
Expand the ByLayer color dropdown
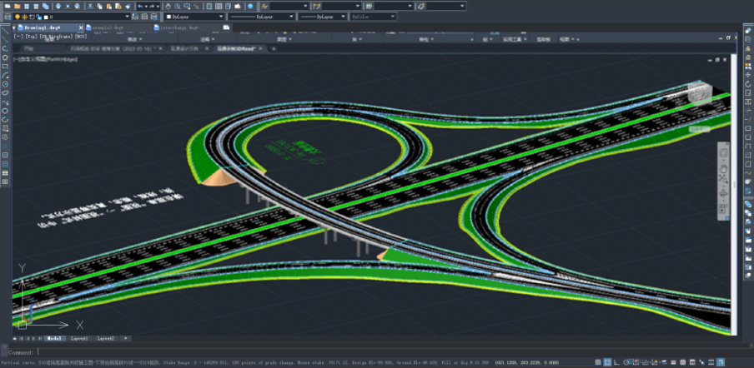pyautogui.click(x=195, y=17)
